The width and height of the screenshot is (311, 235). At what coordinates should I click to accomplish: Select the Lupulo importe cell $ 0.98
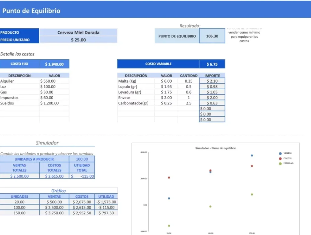pos(212,87)
